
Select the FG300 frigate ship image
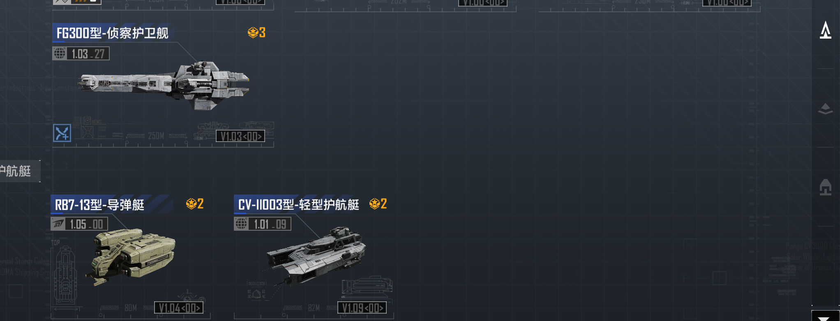click(164, 85)
